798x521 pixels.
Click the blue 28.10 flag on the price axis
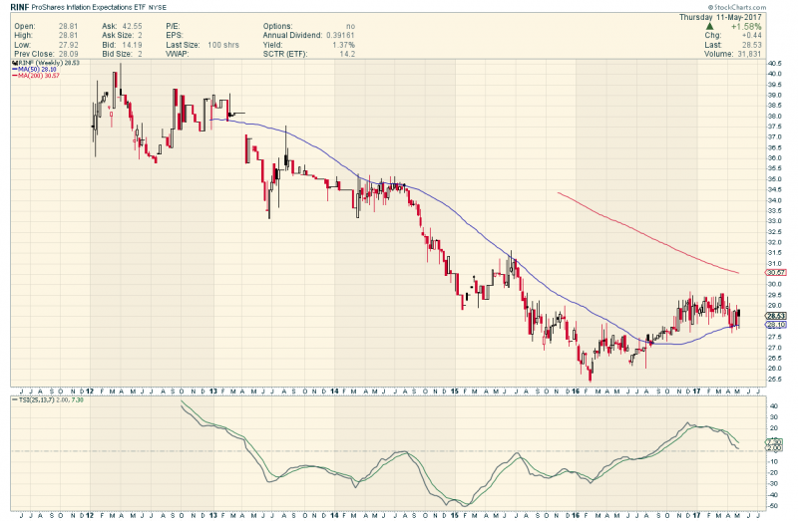776,325
